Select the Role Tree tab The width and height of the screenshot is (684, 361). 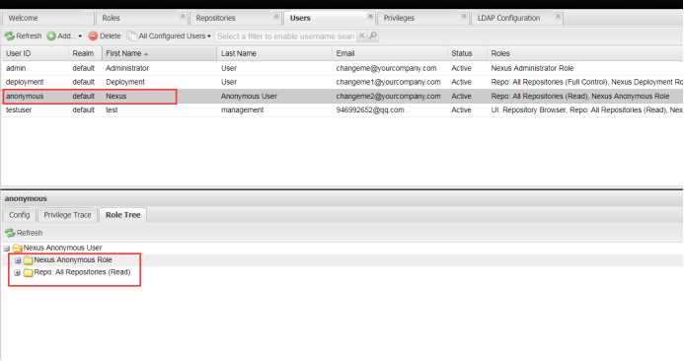123,215
